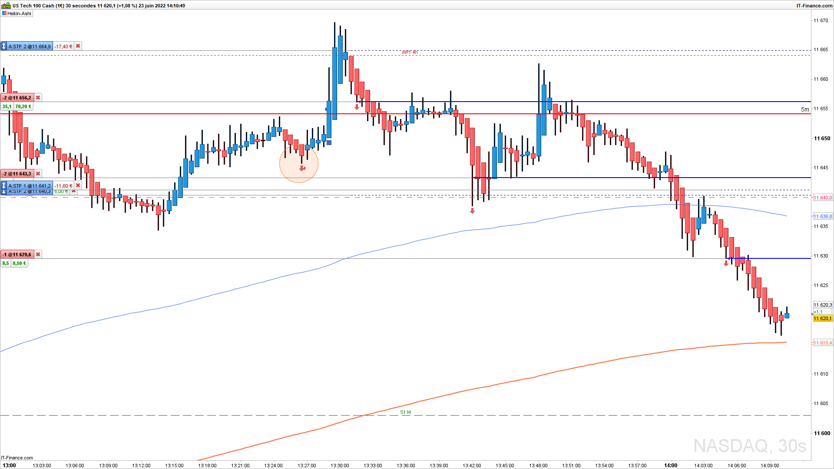Click the yellow current price tag 11 620,1
834x469 pixels.
[822, 318]
